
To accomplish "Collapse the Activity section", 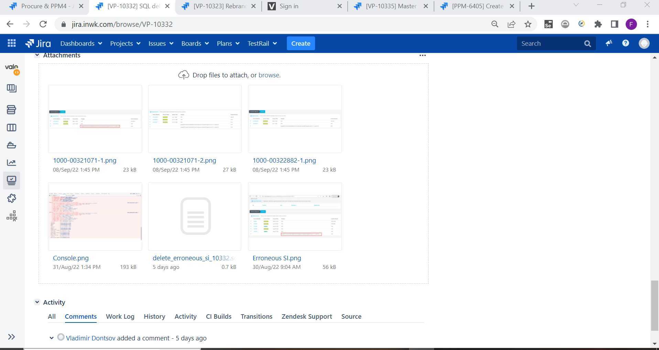I will [37, 302].
